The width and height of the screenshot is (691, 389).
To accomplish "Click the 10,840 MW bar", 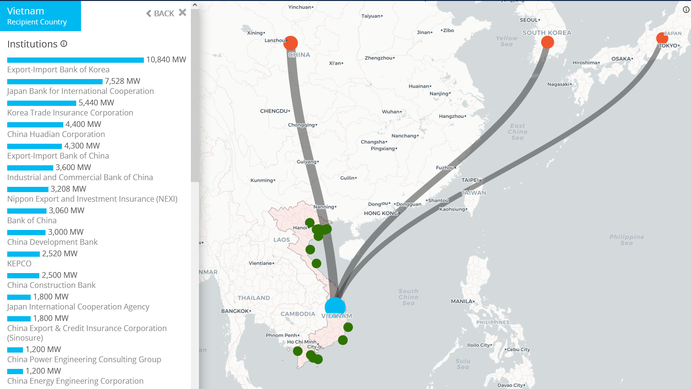I will pyautogui.click(x=75, y=60).
